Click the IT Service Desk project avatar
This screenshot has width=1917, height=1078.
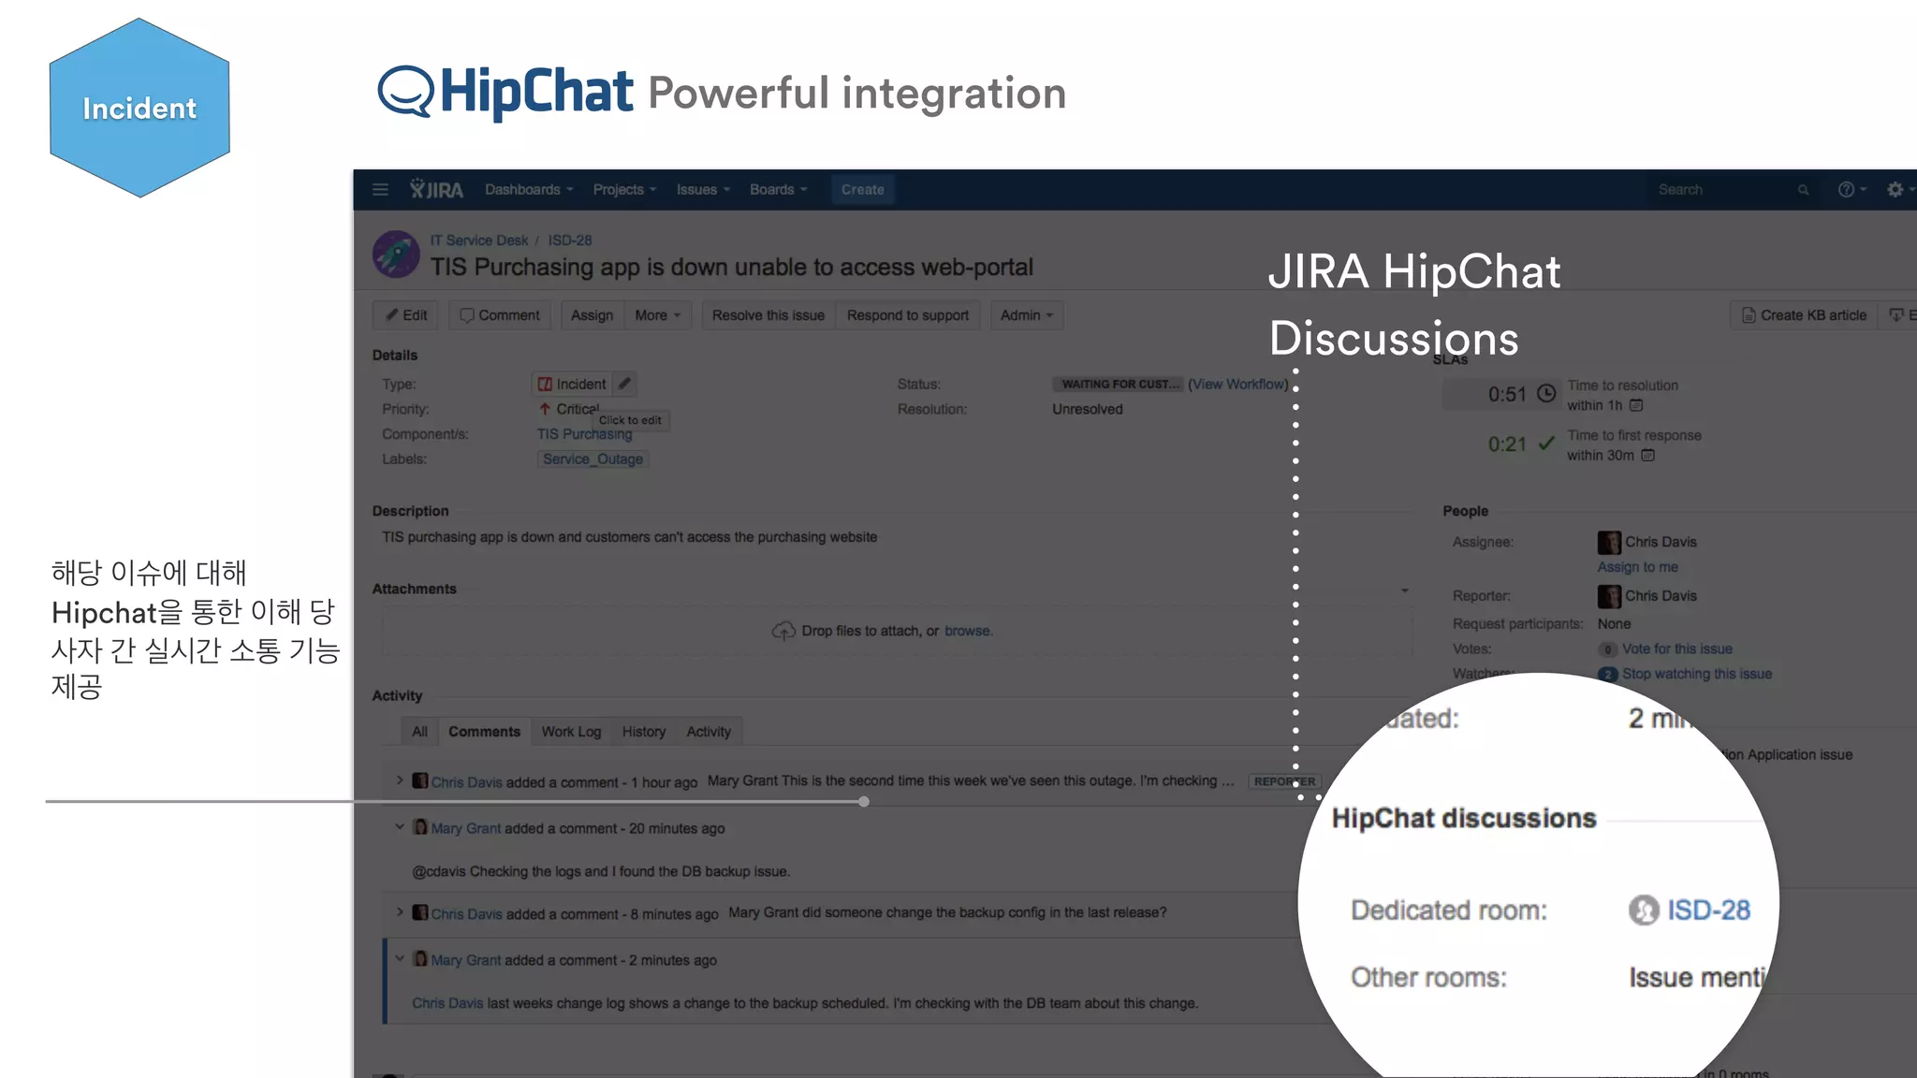[396, 255]
